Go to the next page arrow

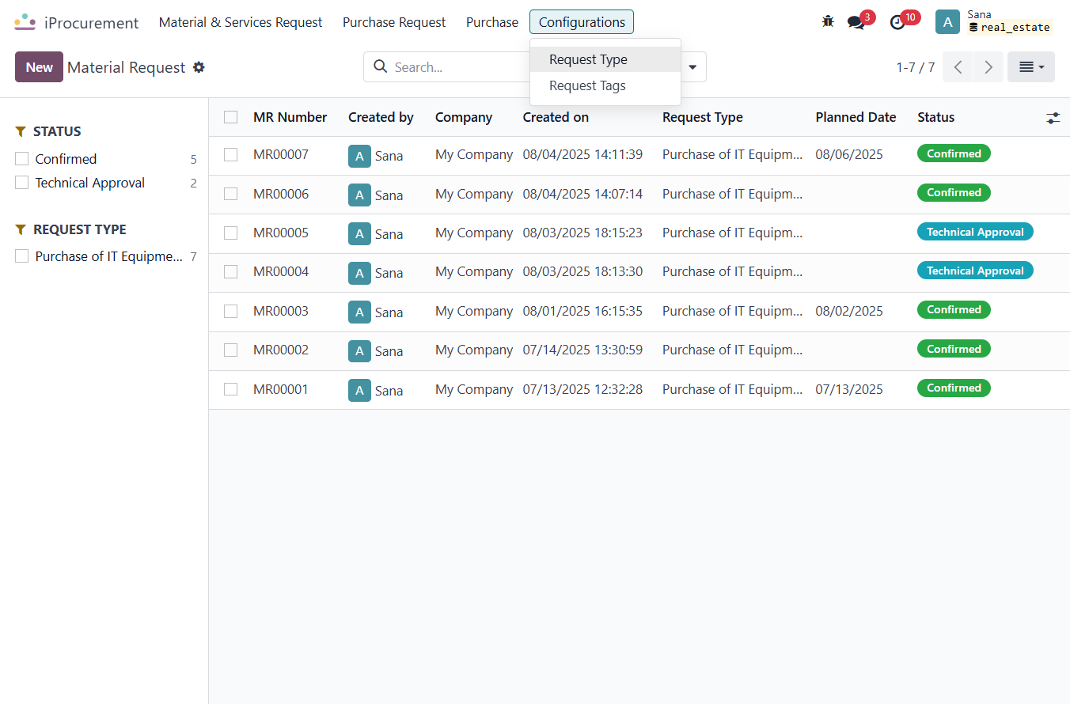coord(988,67)
